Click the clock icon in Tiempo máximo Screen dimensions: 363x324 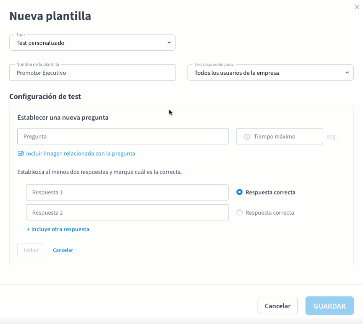click(x=247, y=137)
